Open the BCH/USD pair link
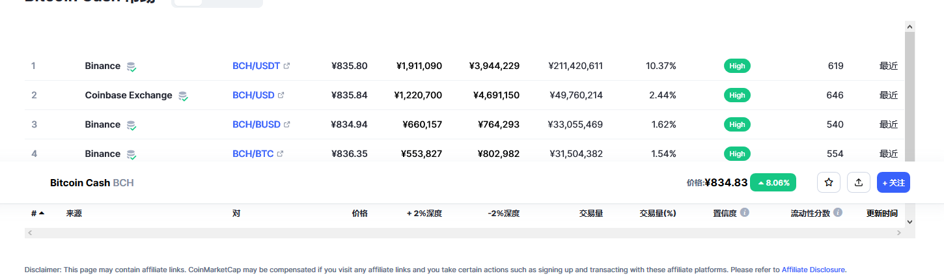The width and height of the screenshot is (944, 280). click(253, 95)
